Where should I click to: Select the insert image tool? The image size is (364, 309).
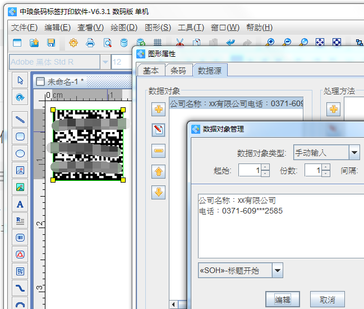point(20,170)
